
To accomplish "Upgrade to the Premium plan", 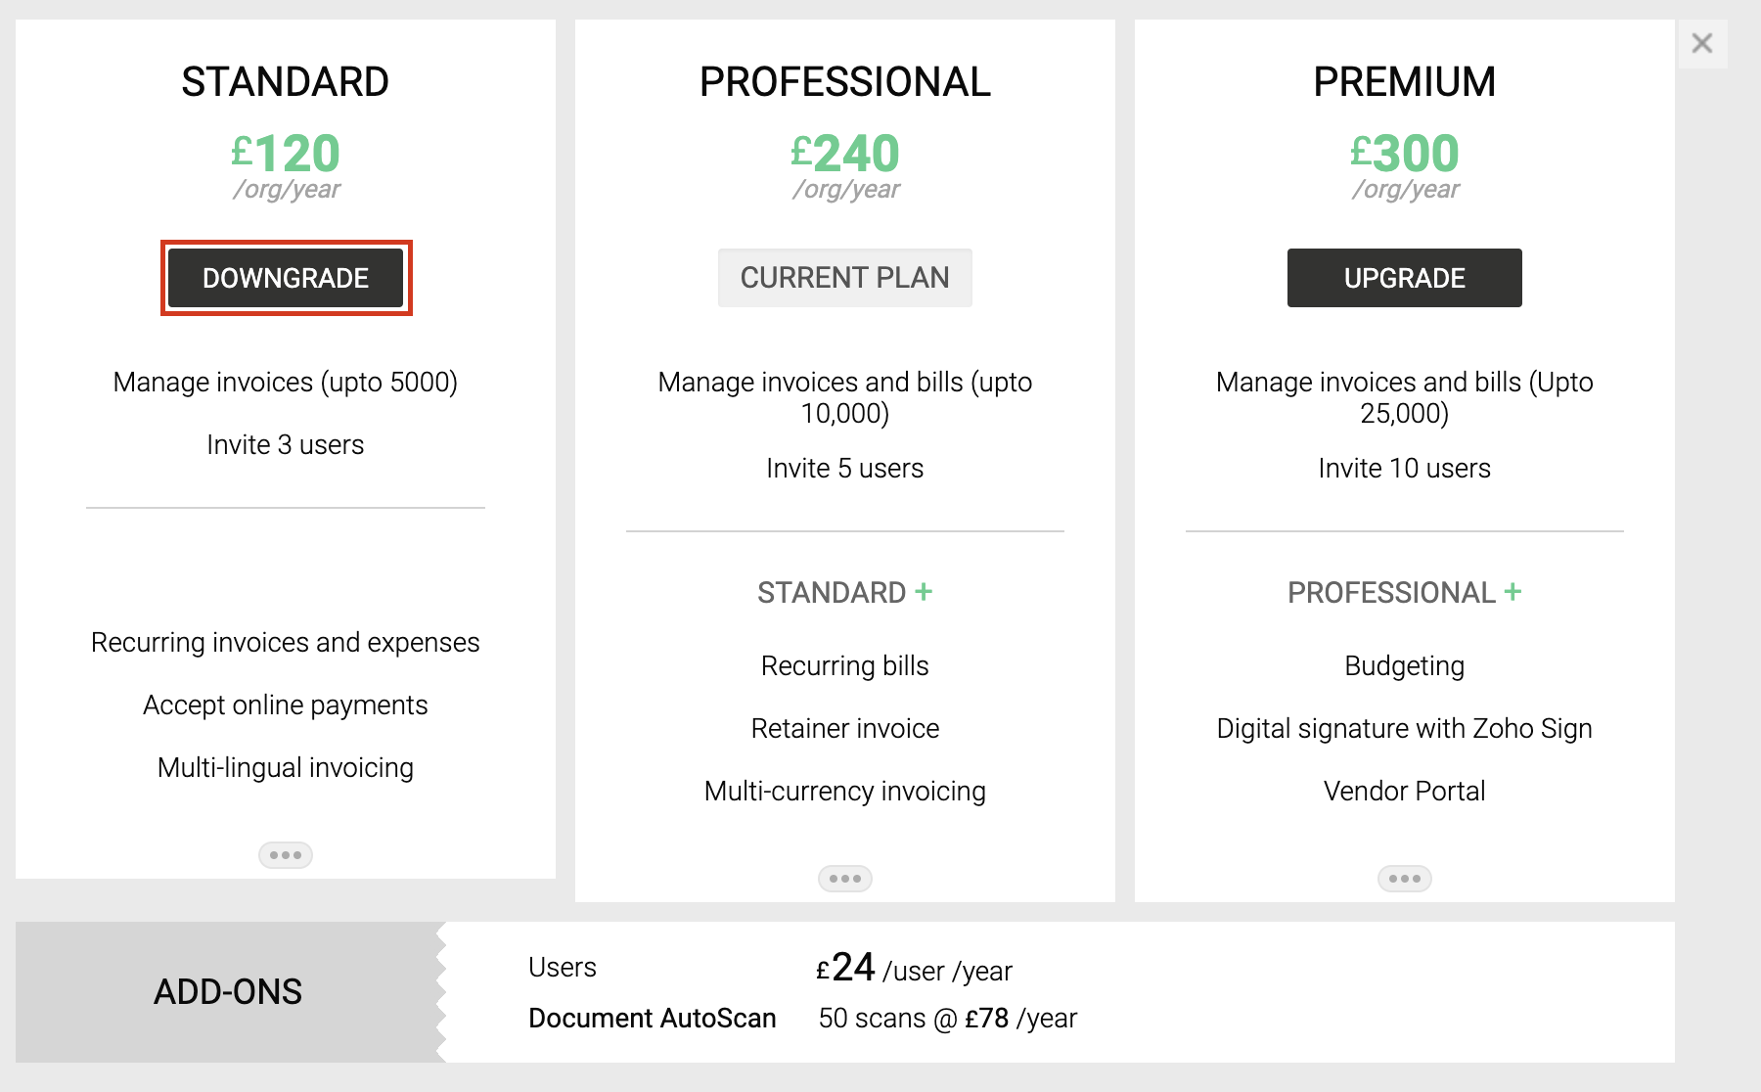I will click(x=1404, y=278).
